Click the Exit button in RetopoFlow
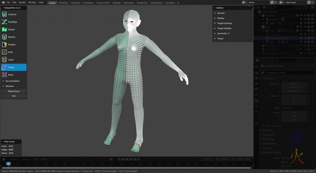The width and height of the screenshot is (316, 173). pyautogui.click(x=14, y=96)
